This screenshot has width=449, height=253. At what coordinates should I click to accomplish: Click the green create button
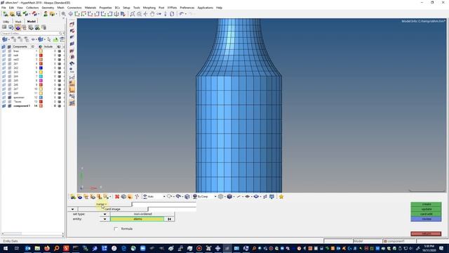coord(426,205)
